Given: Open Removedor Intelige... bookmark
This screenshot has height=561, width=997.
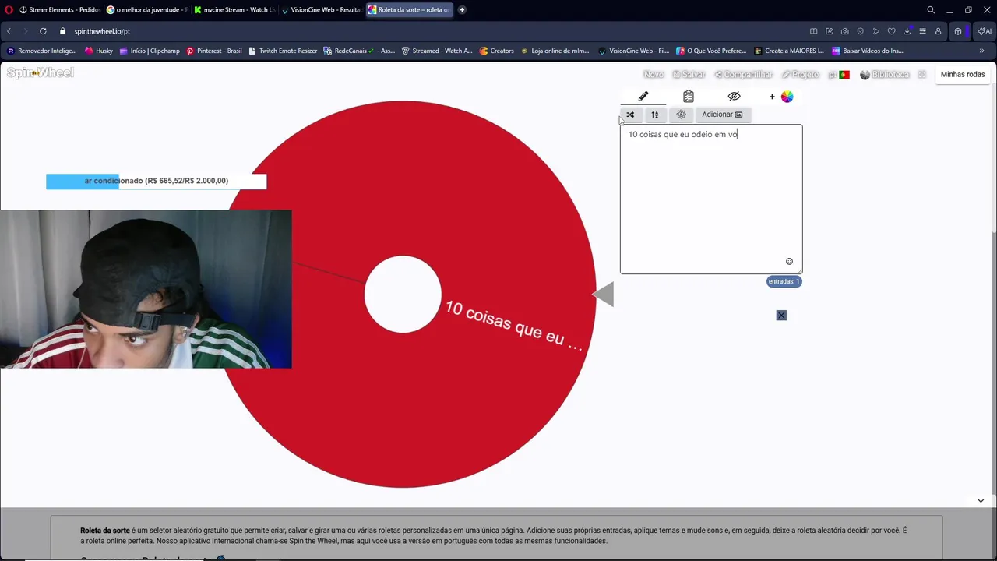Looking at the screenshot, I should point(41,51).
